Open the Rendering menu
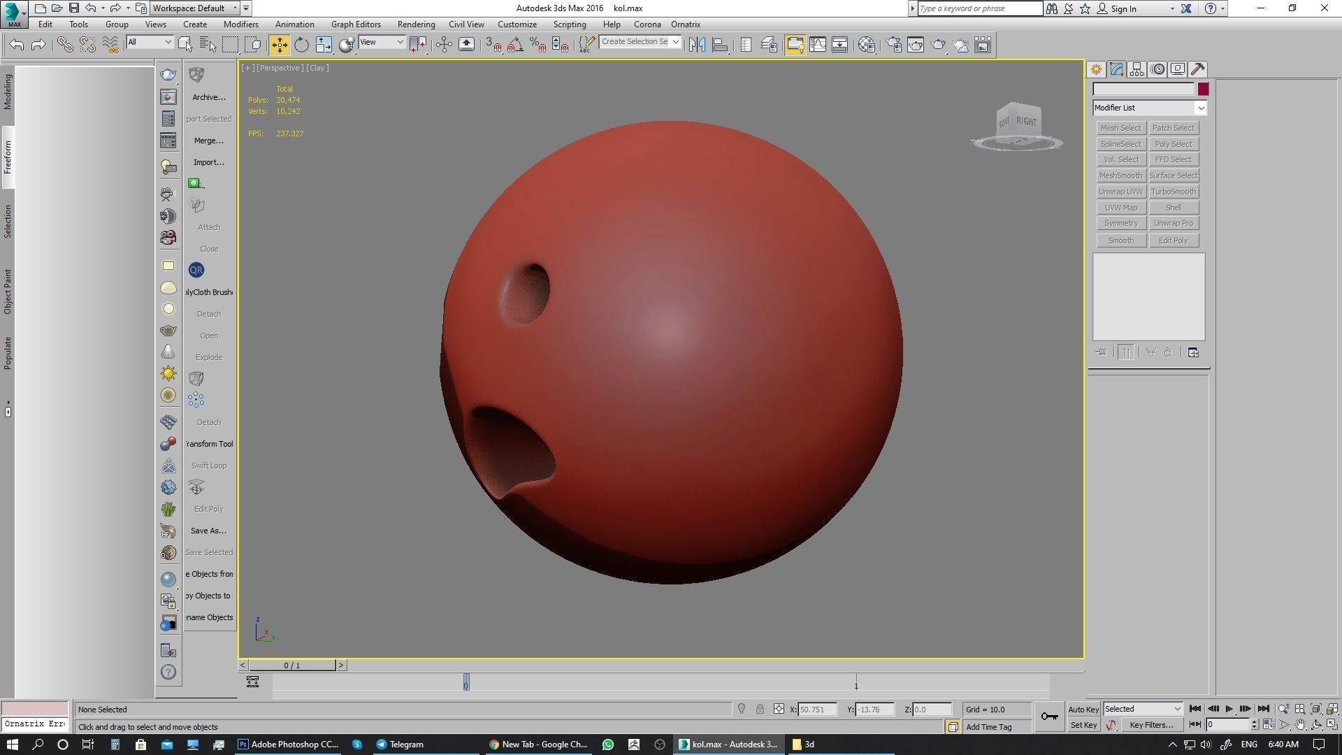The image size is (1342, 755). tap(416, 24)
